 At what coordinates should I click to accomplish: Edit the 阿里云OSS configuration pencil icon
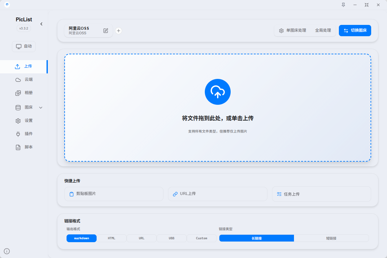click(x=106, y=31)
